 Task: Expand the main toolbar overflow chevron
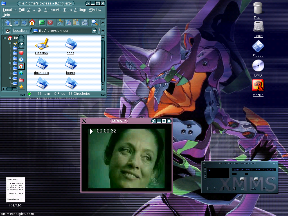103,22
